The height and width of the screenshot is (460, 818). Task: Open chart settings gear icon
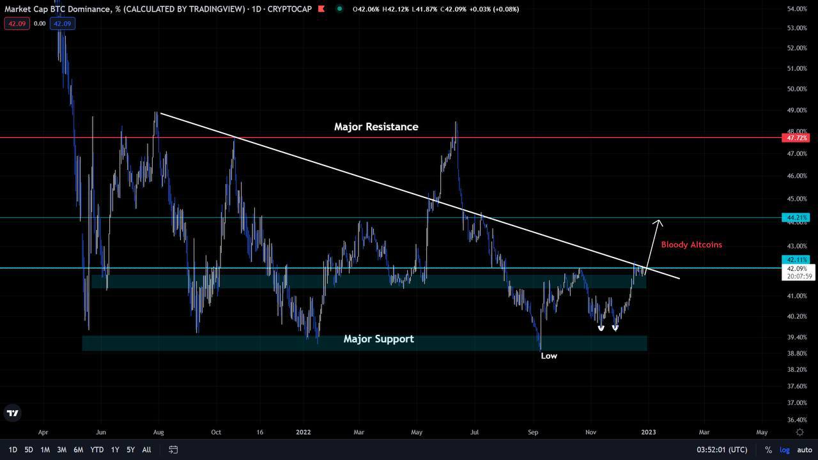(x=799, y=433)
